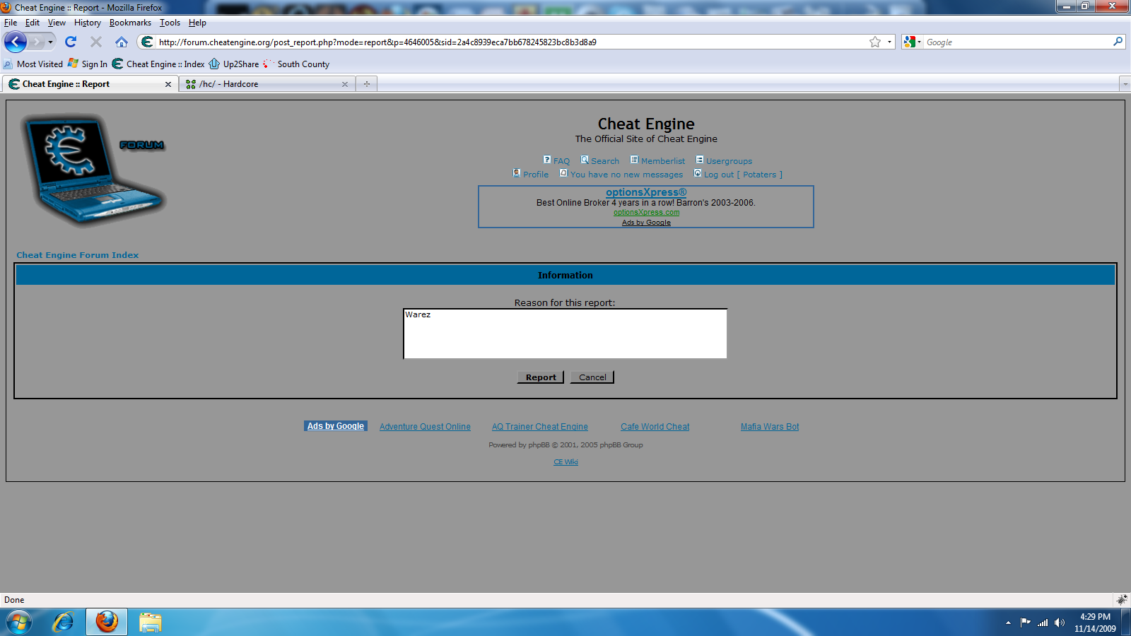Go to Cheat Engine Forum Index
The width and height of the screenshot is (1131, 636).
[x=78, y=255]
